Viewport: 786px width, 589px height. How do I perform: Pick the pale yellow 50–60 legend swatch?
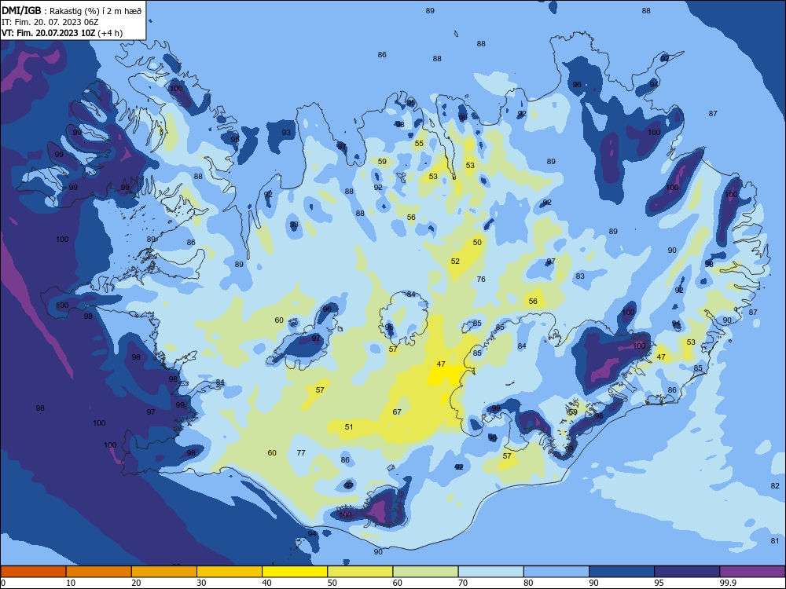360,572
